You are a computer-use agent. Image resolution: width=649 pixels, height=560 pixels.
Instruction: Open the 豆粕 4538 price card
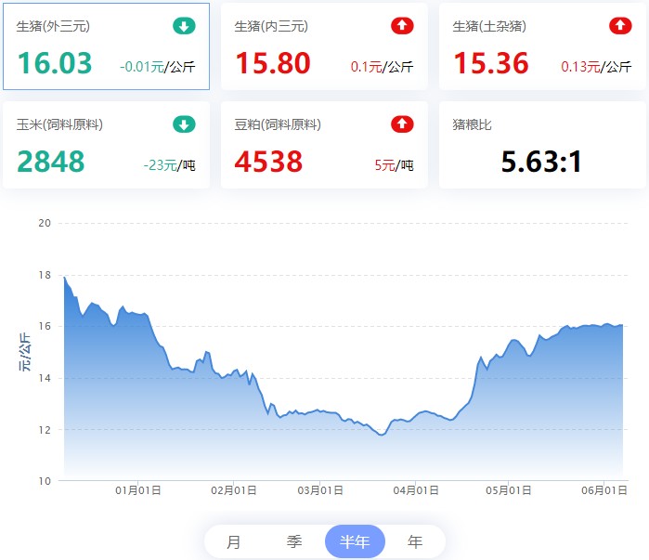[324, 145]
